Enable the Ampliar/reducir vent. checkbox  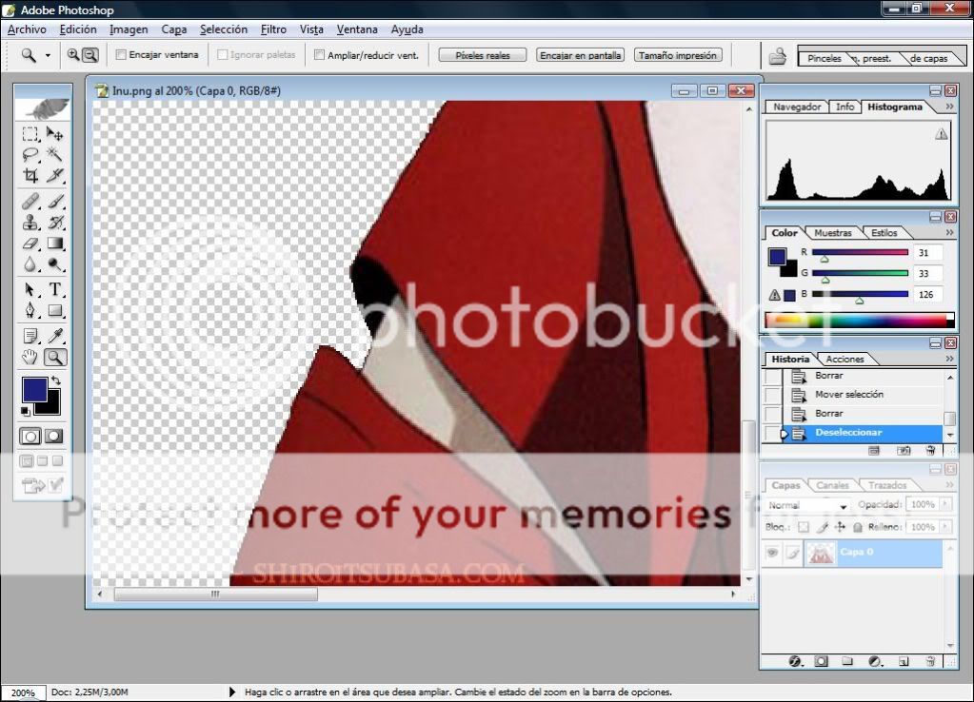click(x=320, y=55)
